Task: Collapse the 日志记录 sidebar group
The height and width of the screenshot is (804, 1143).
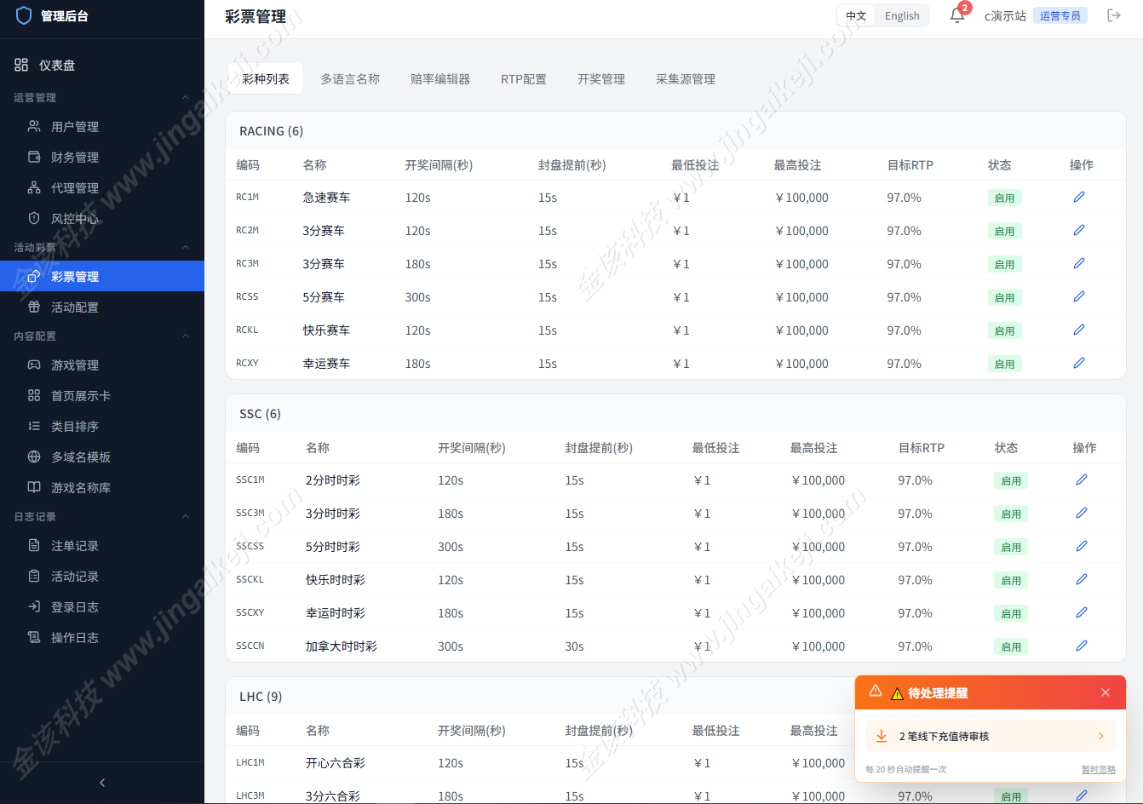Action: tap(186, 517)
